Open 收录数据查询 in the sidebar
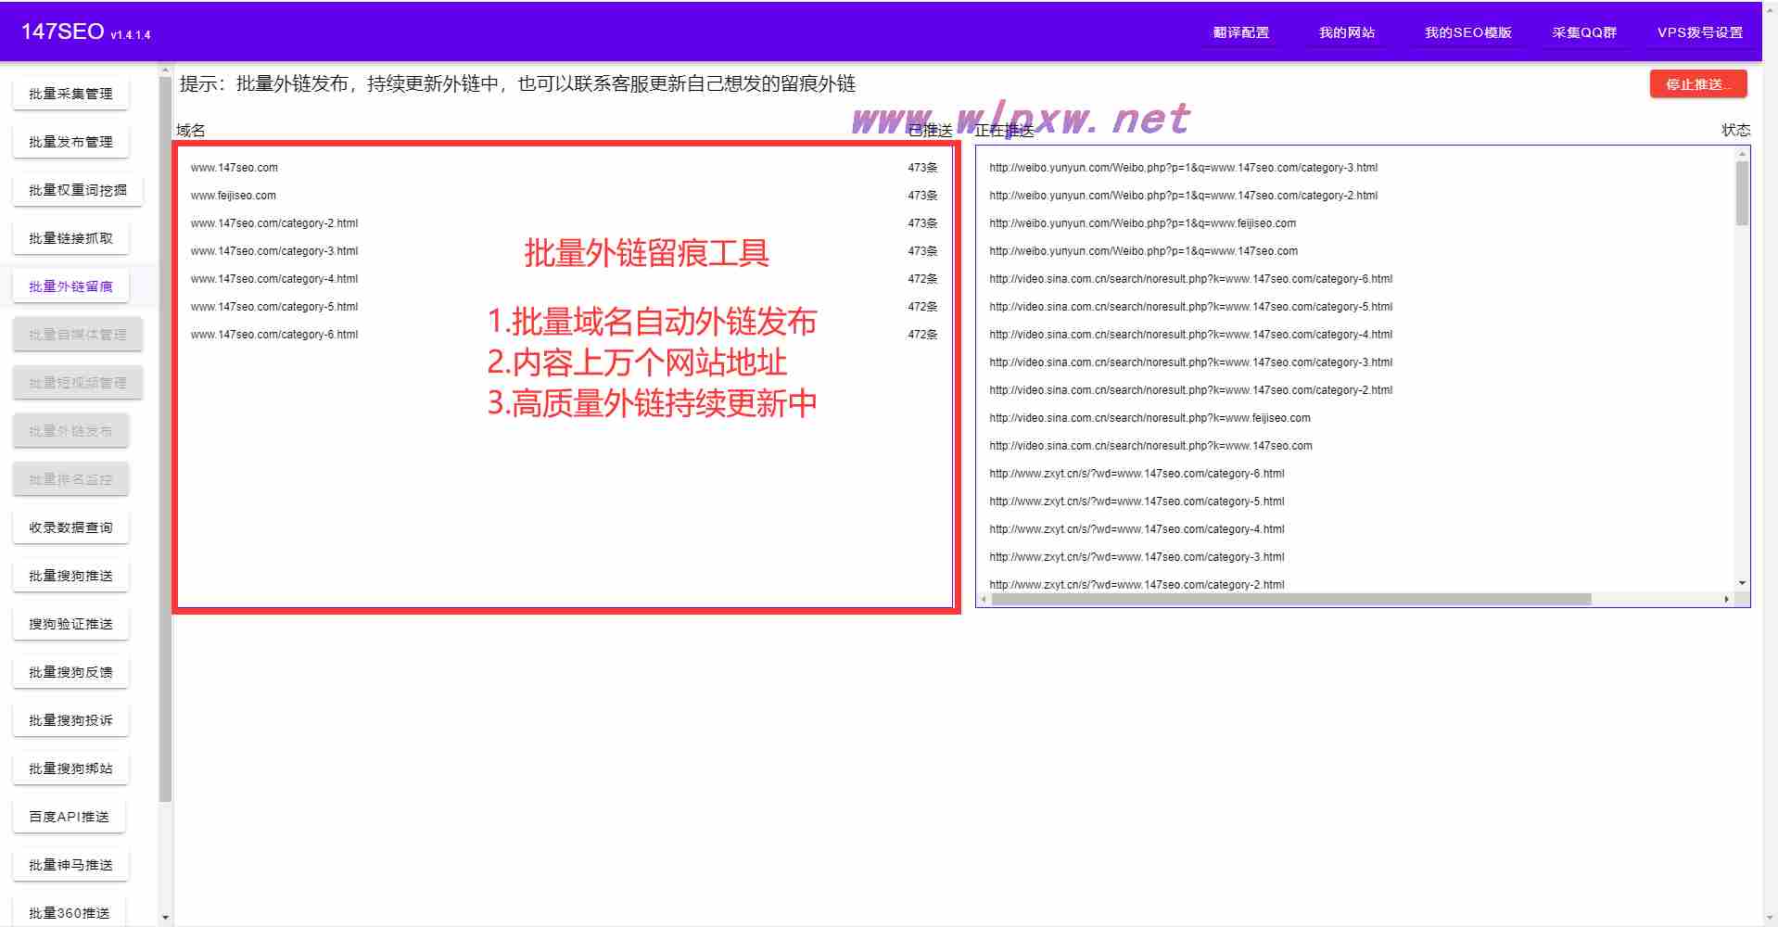Viewport: 1778px width, 927px height. pos(70,527)
